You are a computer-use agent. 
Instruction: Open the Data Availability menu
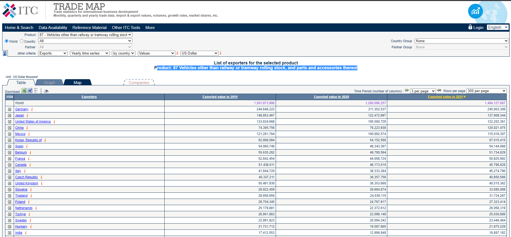coord(53,27)
